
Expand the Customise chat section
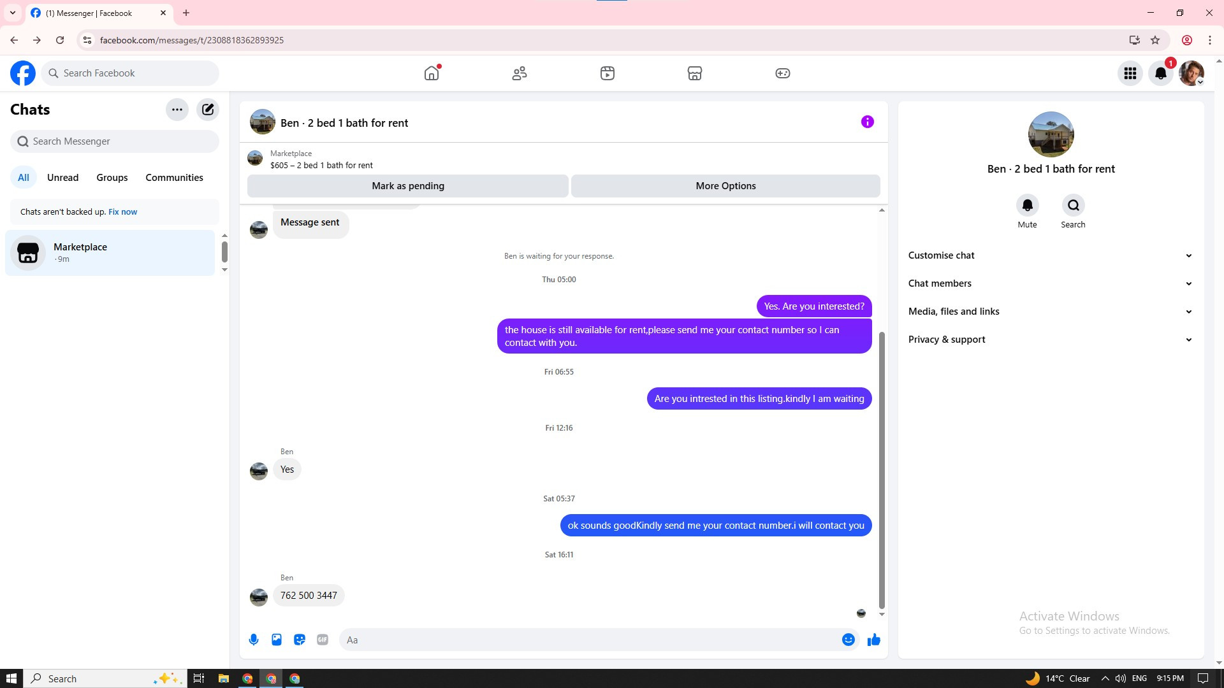[1051, 255]
